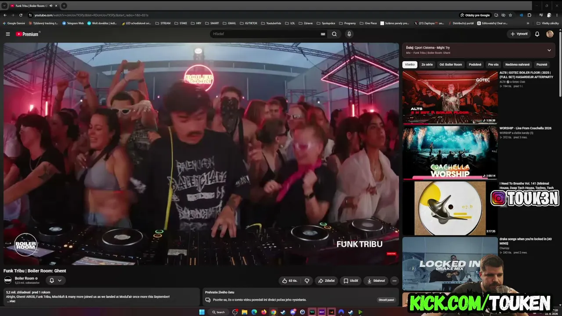Open the STREAM bookmarks folder
562x316 pixels.
pos(163,23)
